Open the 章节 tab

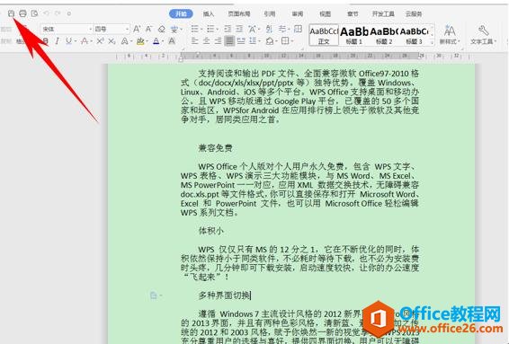(353, 13)
